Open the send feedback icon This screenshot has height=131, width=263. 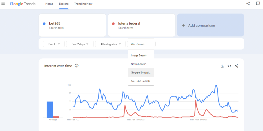tap(258, 4)
